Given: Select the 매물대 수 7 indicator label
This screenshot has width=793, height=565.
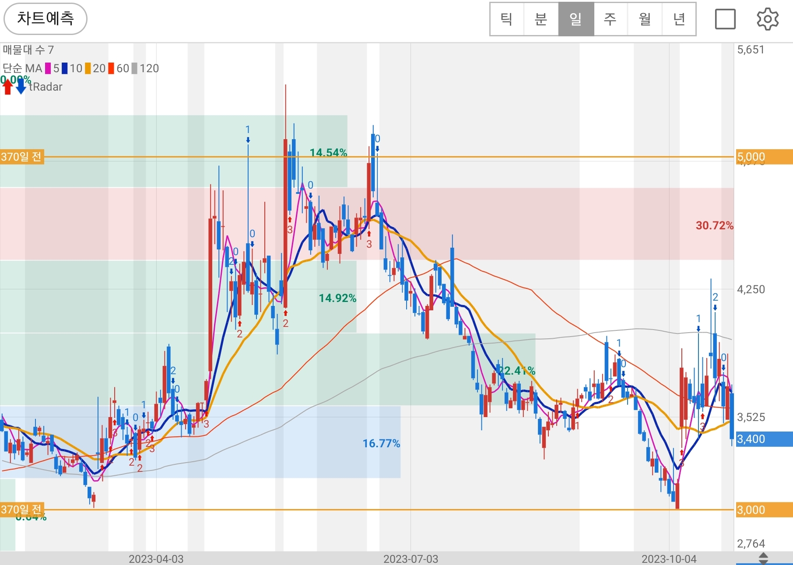Looking at the screenshot, I should coord(28,50).
